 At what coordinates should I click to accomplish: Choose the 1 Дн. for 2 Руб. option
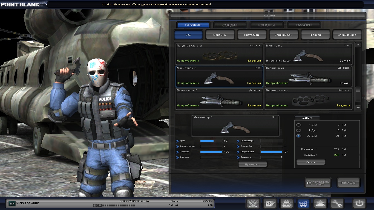coord(298,125)
